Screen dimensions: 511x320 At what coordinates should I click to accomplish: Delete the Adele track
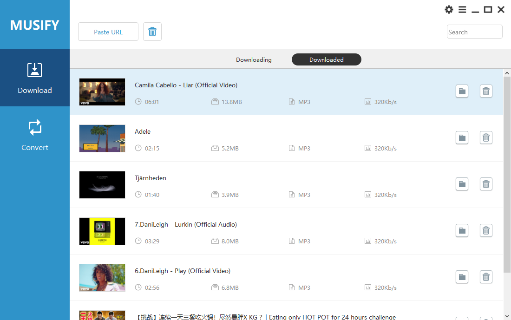pyautogui.click(x=486, y=137)
